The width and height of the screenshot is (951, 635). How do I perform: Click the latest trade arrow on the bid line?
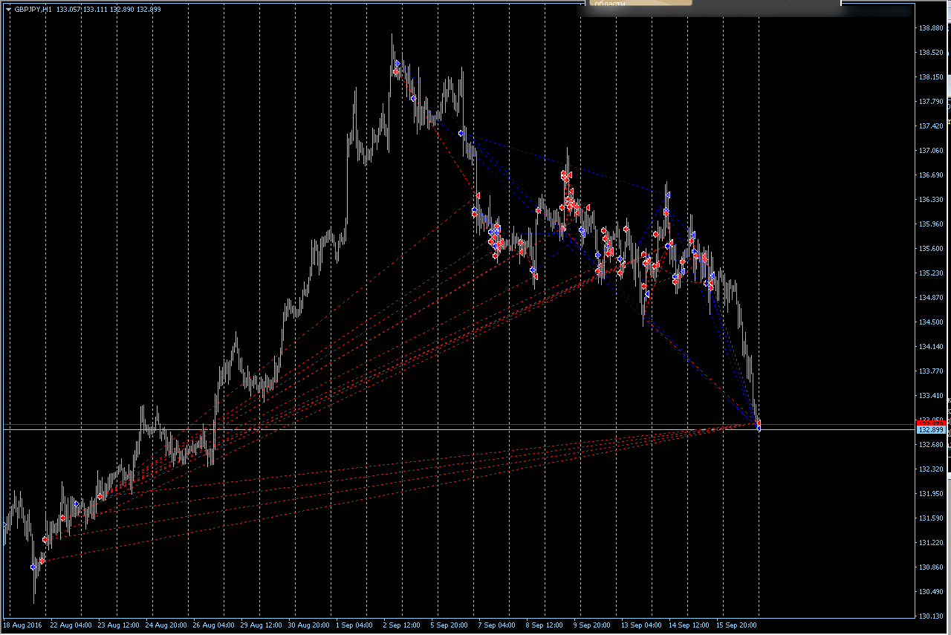(759, 428)
